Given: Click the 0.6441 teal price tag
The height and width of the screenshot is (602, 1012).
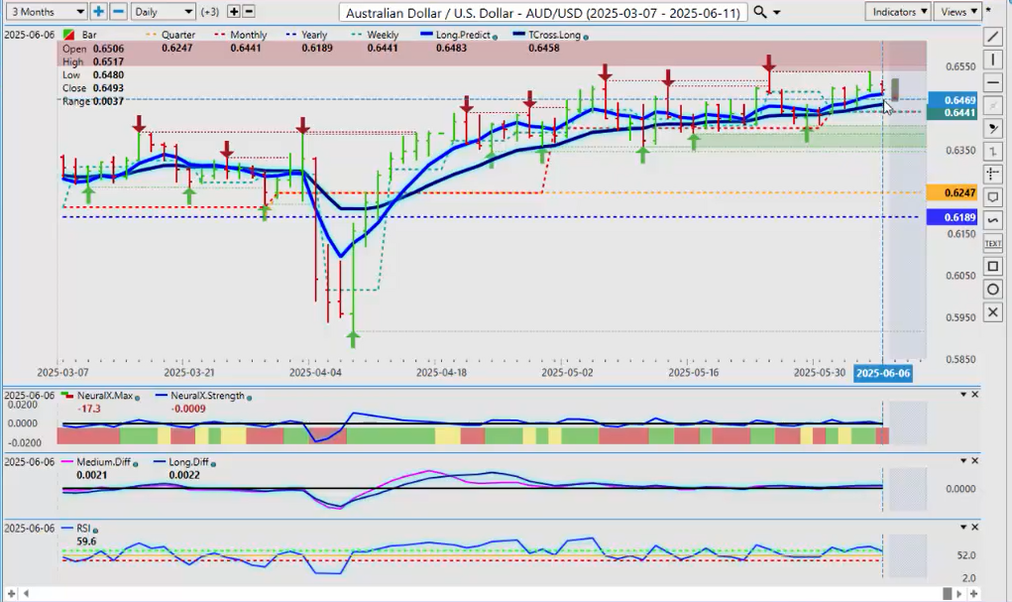Looking at the screenshot, I should pos(952,113).
